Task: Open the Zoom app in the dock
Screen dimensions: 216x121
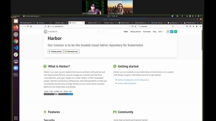Action: click(16, 68)
